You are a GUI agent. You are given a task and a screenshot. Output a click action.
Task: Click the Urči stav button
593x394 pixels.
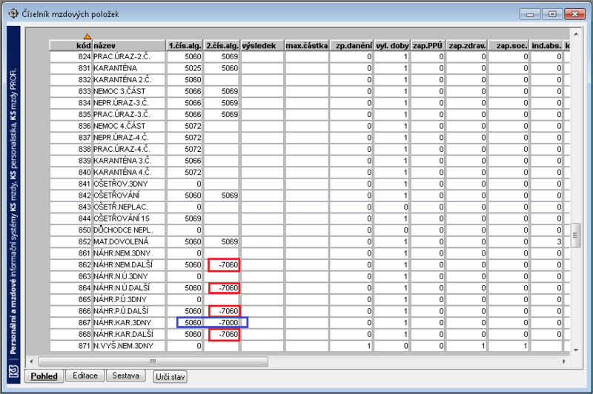[170, 377]
